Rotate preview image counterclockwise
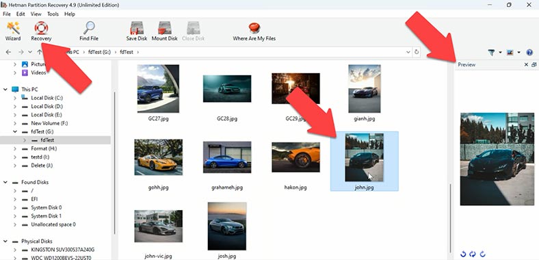The image size is (539, 260). (463, 254)
